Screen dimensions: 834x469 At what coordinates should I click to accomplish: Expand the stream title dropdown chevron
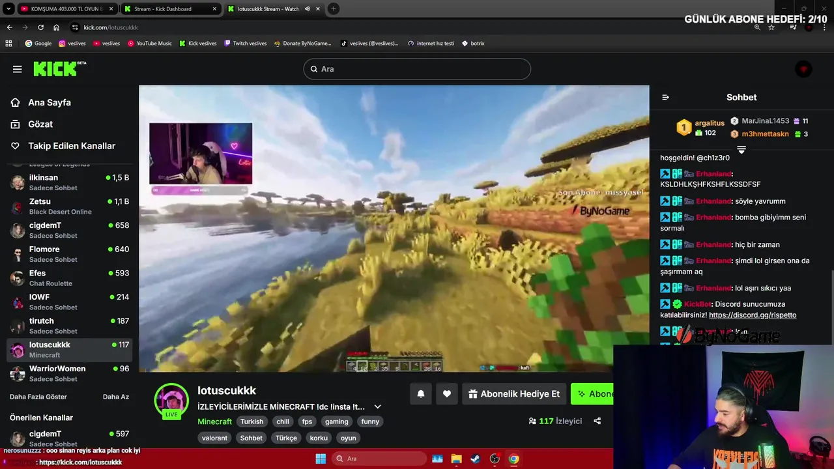coord(377,406)
